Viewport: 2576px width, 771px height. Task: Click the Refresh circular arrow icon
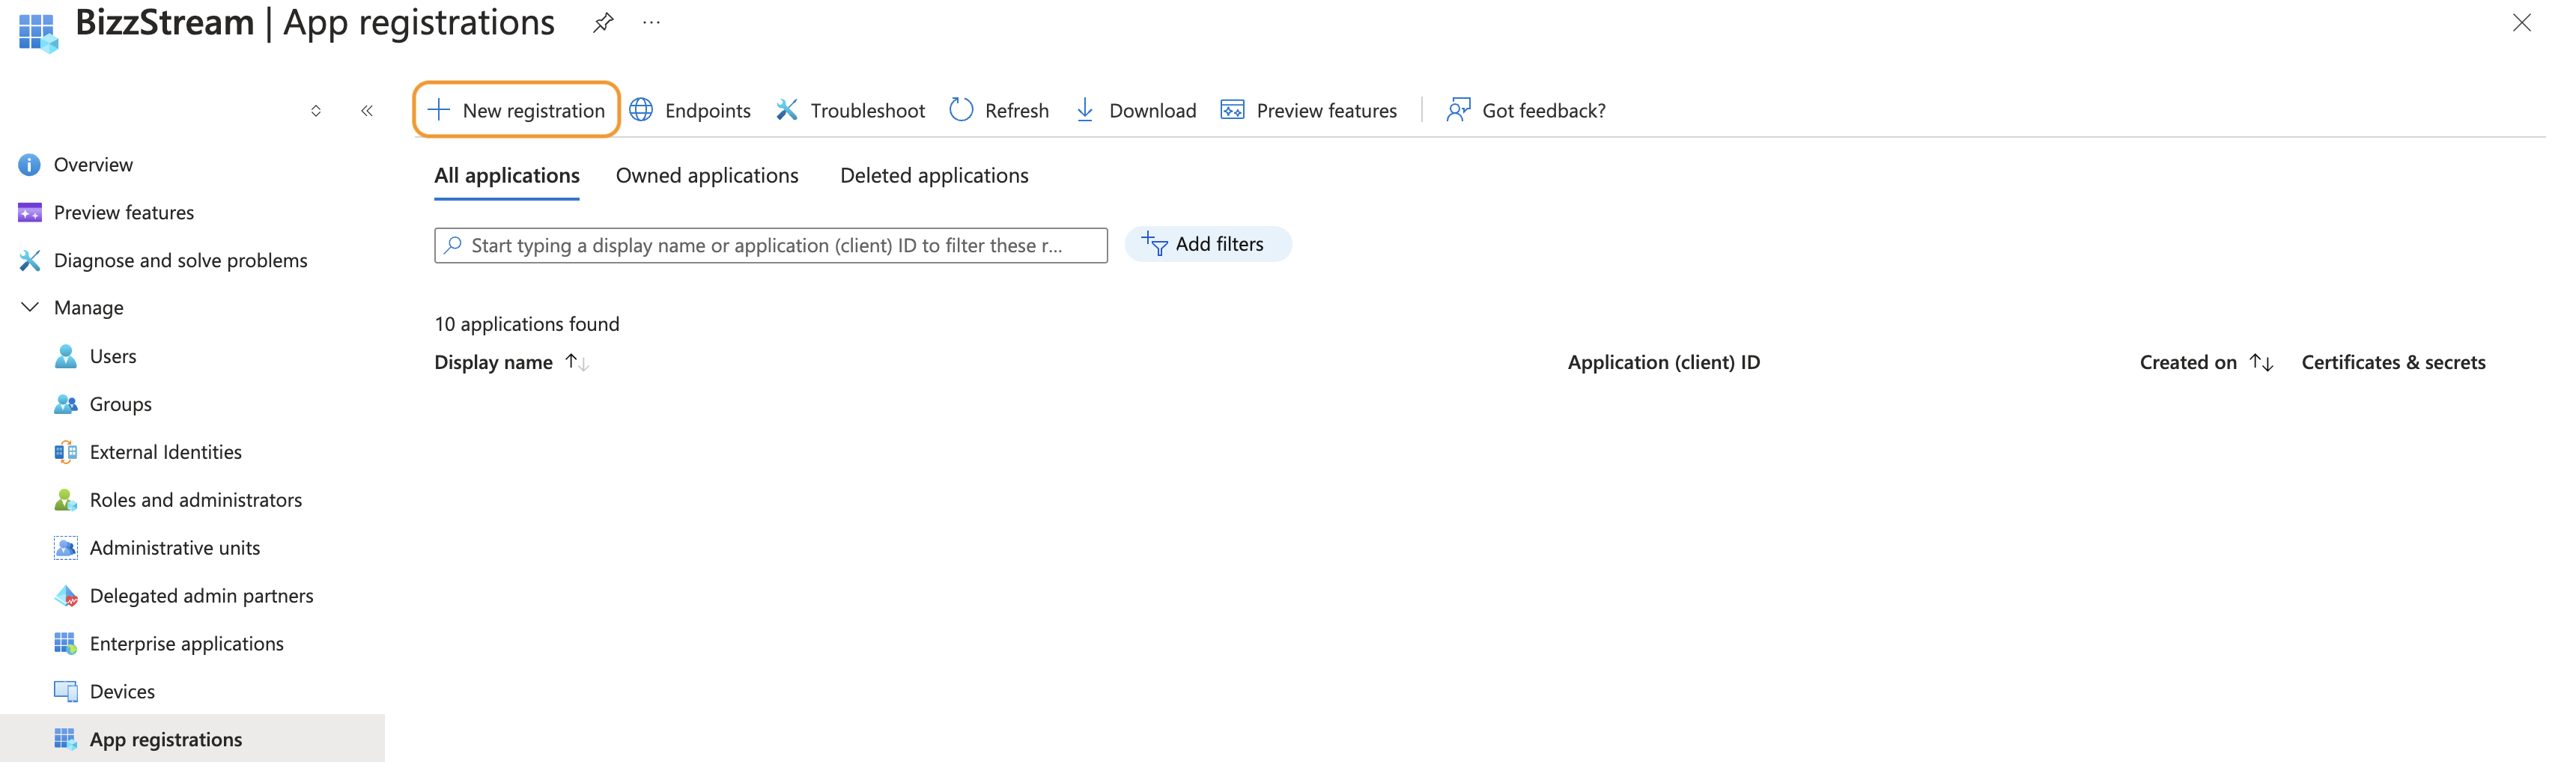[x=961, y=110]
